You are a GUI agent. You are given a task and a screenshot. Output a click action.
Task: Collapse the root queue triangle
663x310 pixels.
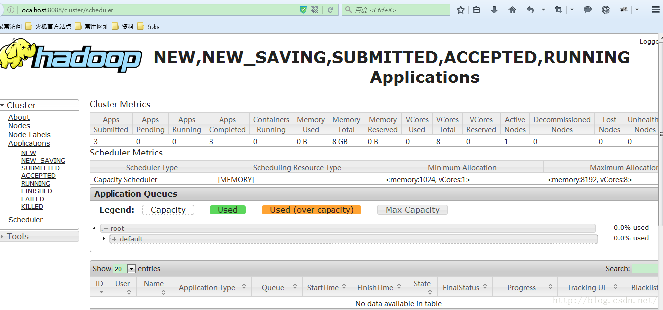pyautogui.click(x=94, y=228)
